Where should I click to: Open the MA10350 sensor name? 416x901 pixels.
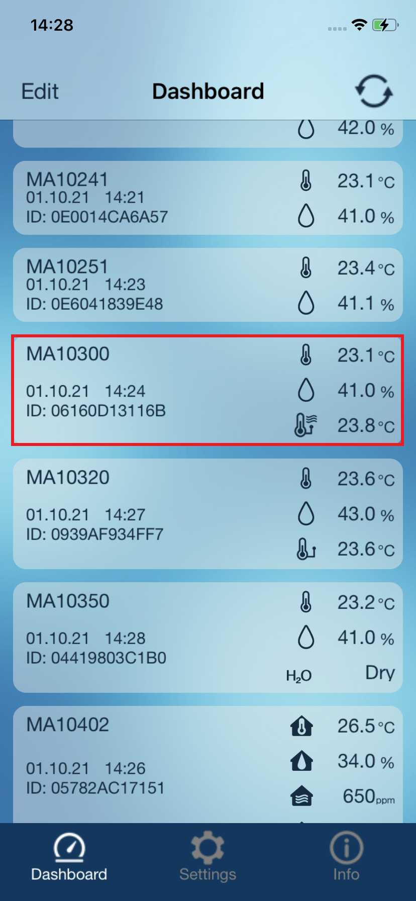pyautogui.click(x=68, y=601)
